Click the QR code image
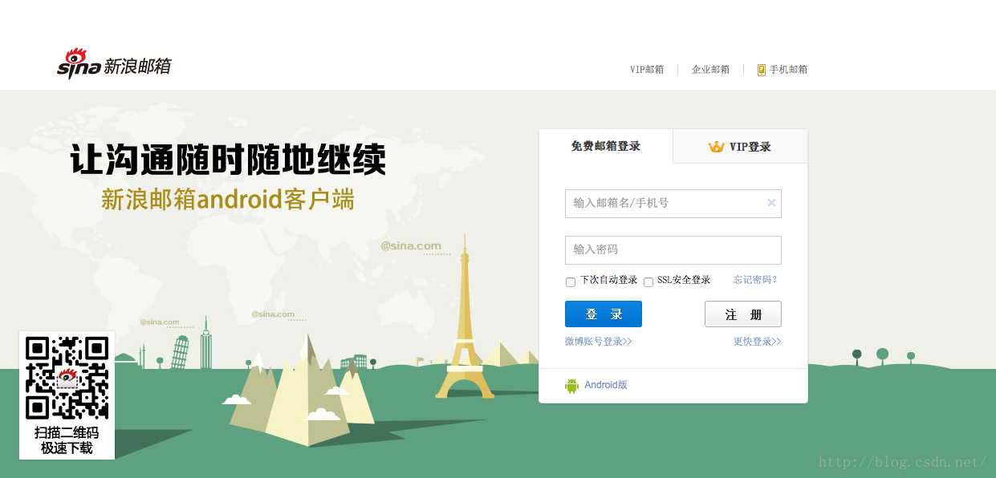The height and width of the screenshot is (478, 996). point(67,378)
